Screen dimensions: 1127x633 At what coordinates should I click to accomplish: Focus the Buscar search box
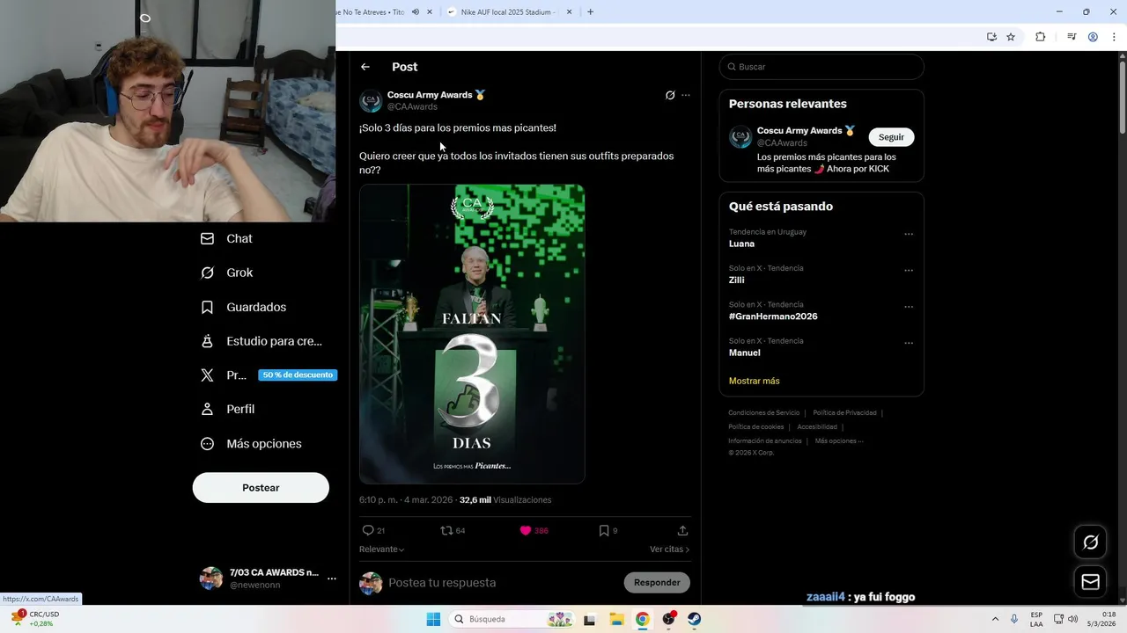[x=821, y=67]
